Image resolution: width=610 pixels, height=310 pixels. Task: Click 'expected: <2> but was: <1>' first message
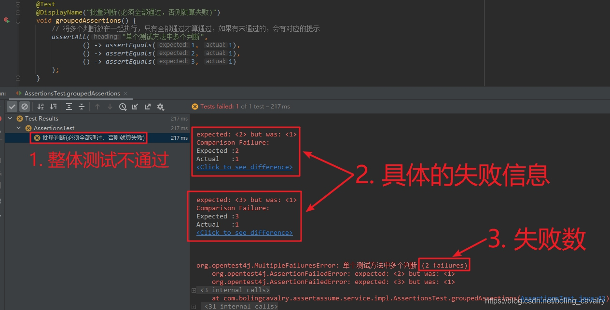[247, 134]
